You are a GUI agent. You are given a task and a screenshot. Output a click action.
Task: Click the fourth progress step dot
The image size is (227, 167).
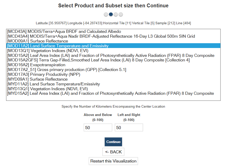click(x=121, y=14)
